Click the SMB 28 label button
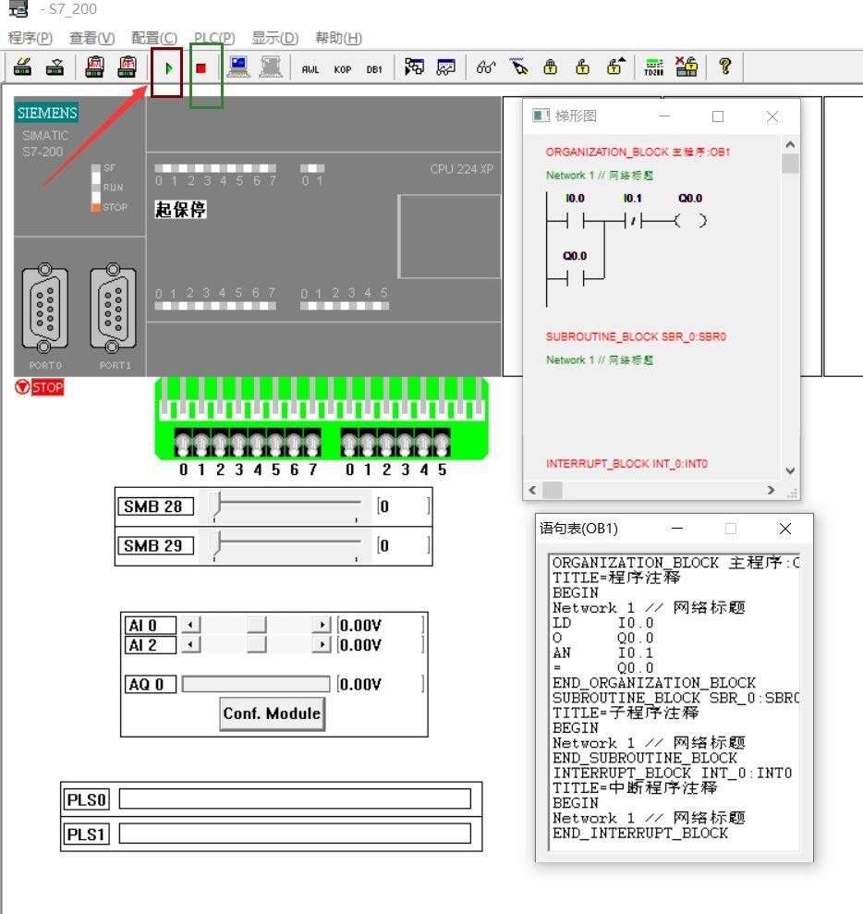Viewport: 863px width, 914px height. coord(155,506)
